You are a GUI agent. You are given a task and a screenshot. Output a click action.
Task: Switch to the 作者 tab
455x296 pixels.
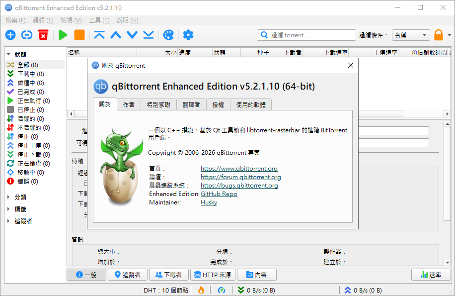click(129, 104)
